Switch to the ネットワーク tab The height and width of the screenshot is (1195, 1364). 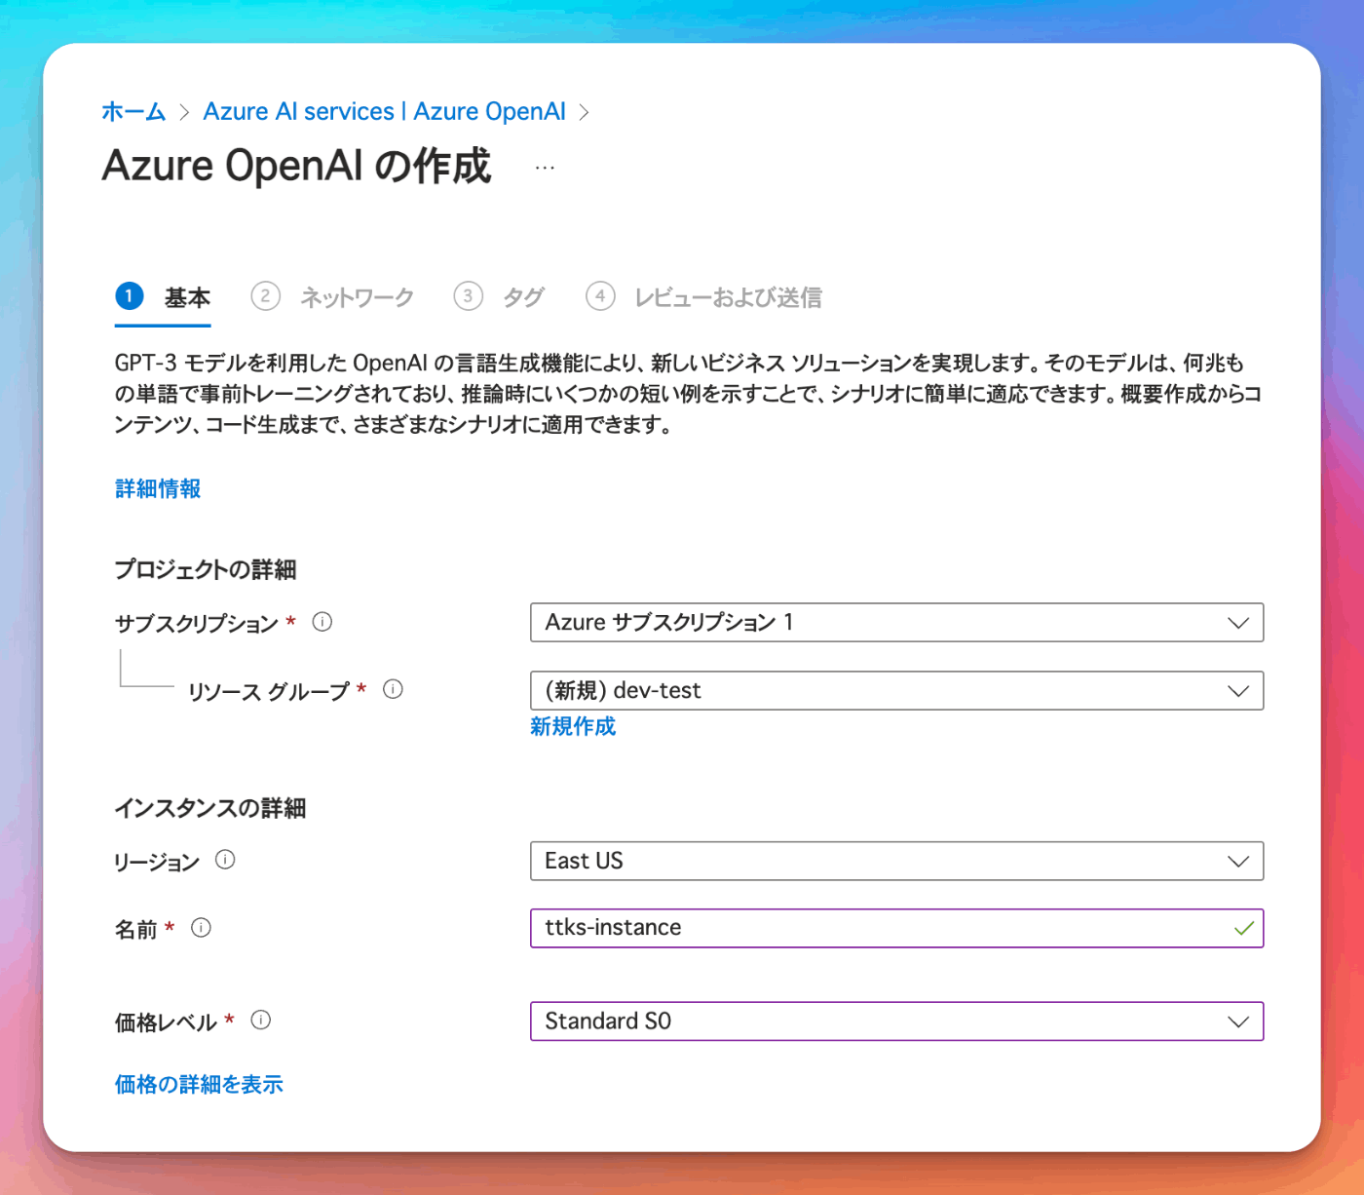332,297
